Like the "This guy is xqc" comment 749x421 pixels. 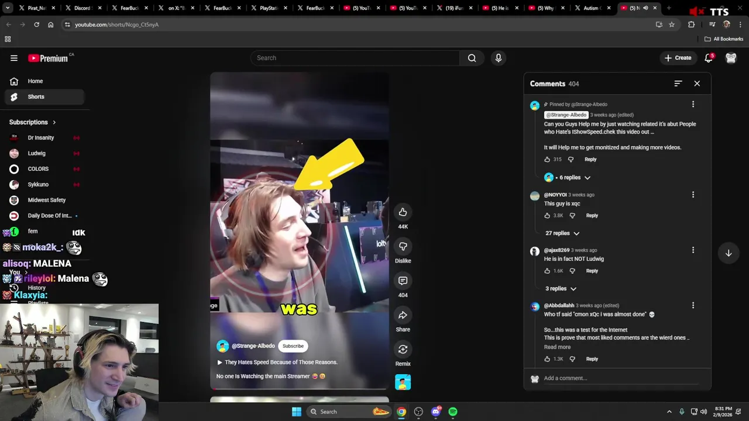coord(547,215)
